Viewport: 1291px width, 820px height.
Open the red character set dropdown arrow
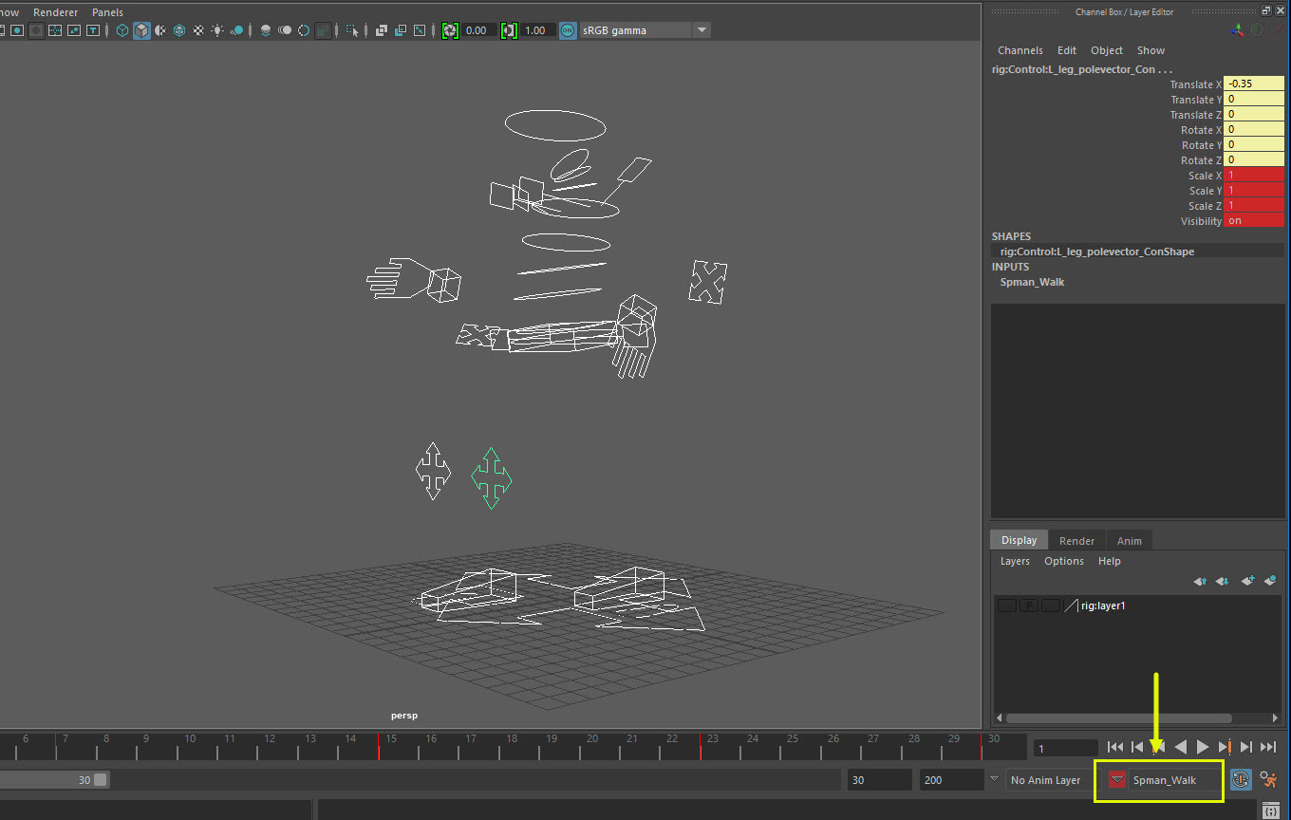coord(1117,780)
